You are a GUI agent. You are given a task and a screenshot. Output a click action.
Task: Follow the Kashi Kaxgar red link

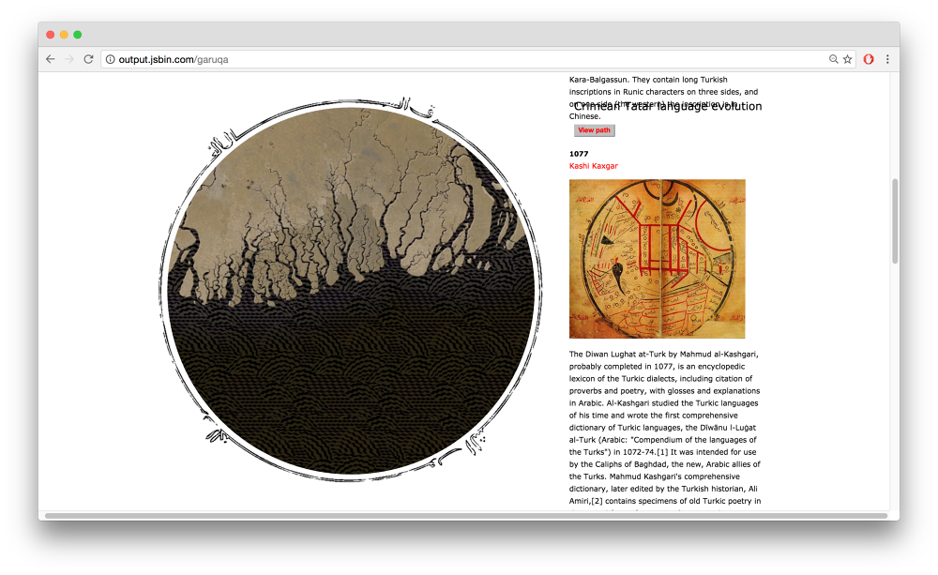(x=593, y=166)
